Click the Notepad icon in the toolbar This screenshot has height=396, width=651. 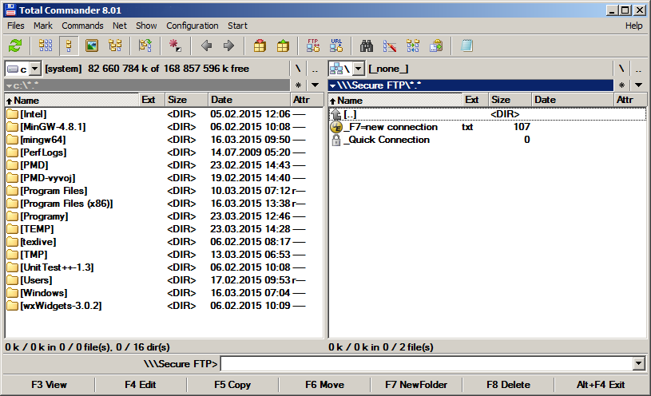coord(466,46)
